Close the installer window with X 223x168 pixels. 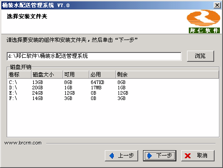point(217,5)
